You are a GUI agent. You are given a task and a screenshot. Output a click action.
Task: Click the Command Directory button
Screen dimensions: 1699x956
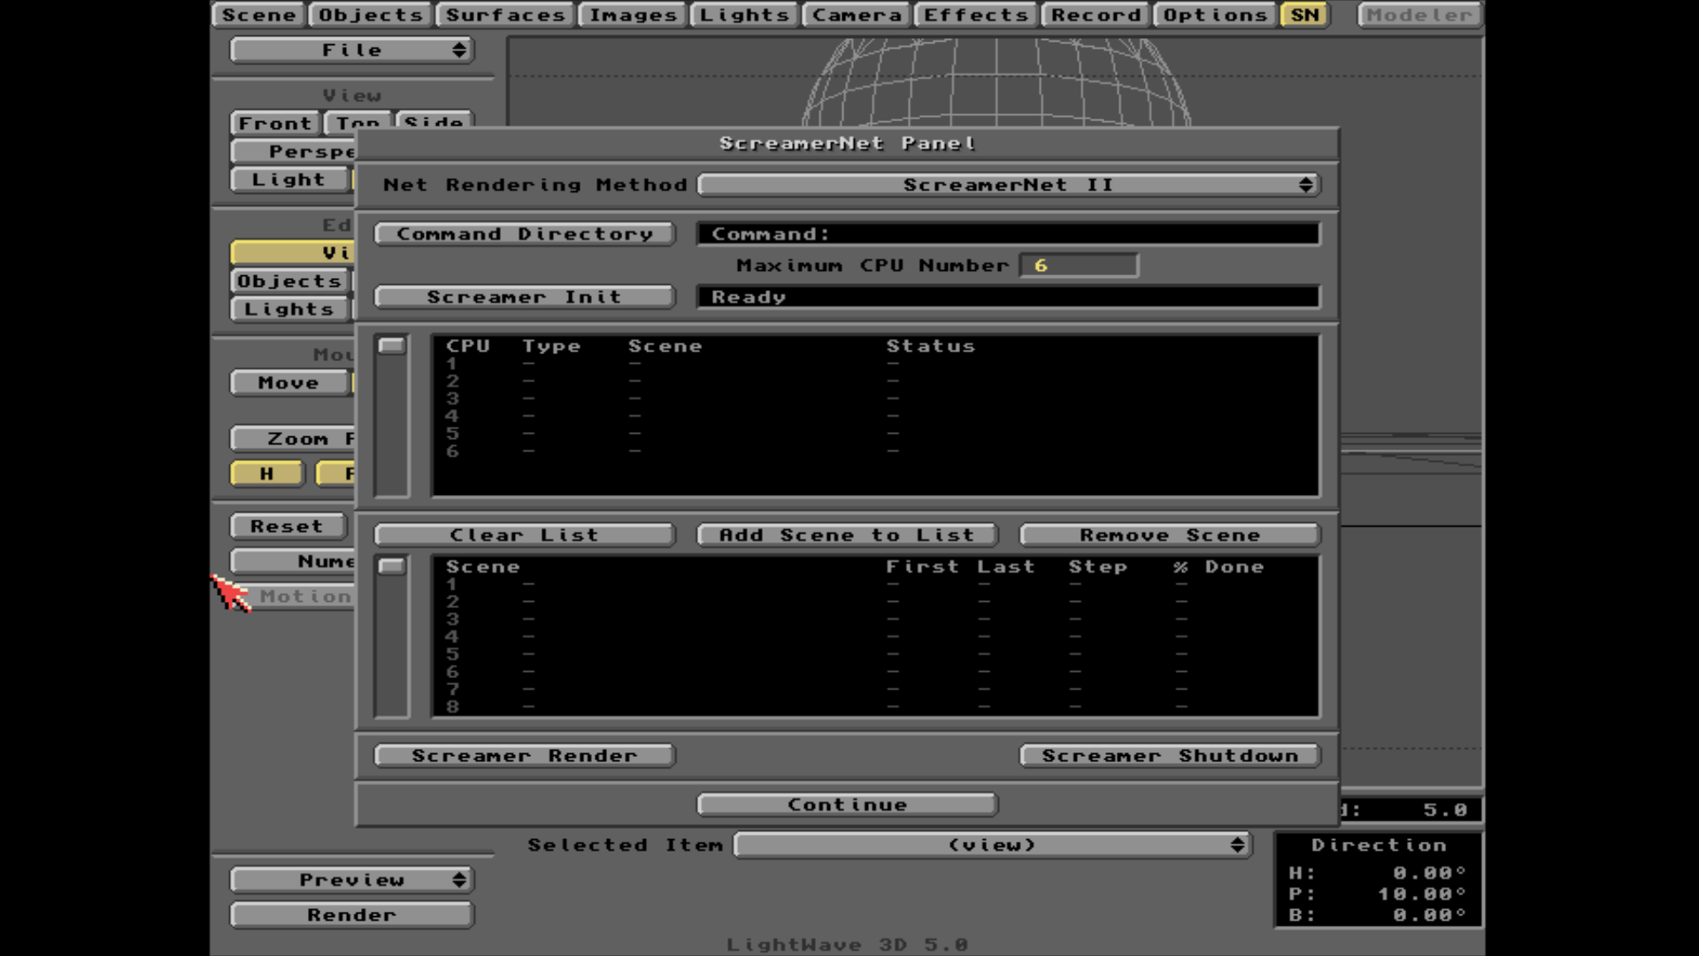point(524,235)
